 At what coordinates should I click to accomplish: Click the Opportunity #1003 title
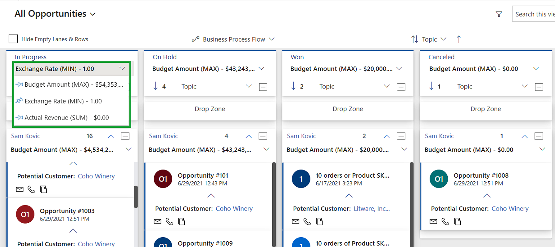point(67,211)
